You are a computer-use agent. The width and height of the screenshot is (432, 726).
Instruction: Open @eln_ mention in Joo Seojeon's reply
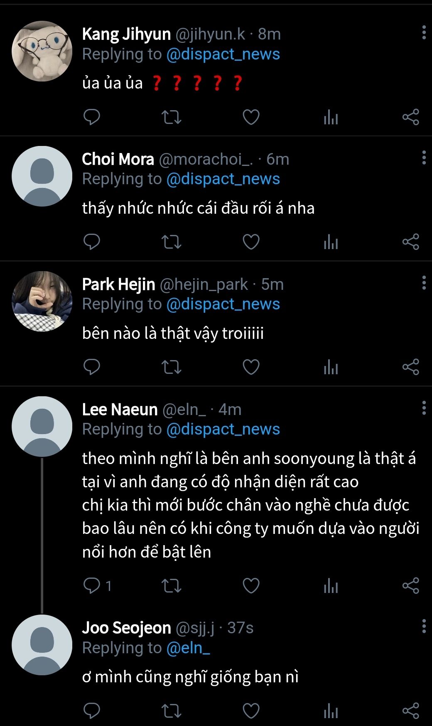[x=188, y=648]
